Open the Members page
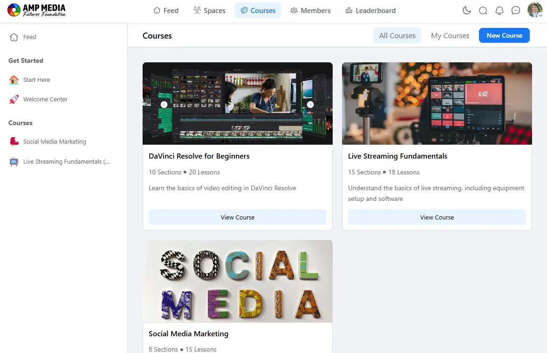This screenshot has width=547, height=353. point(310,10)
